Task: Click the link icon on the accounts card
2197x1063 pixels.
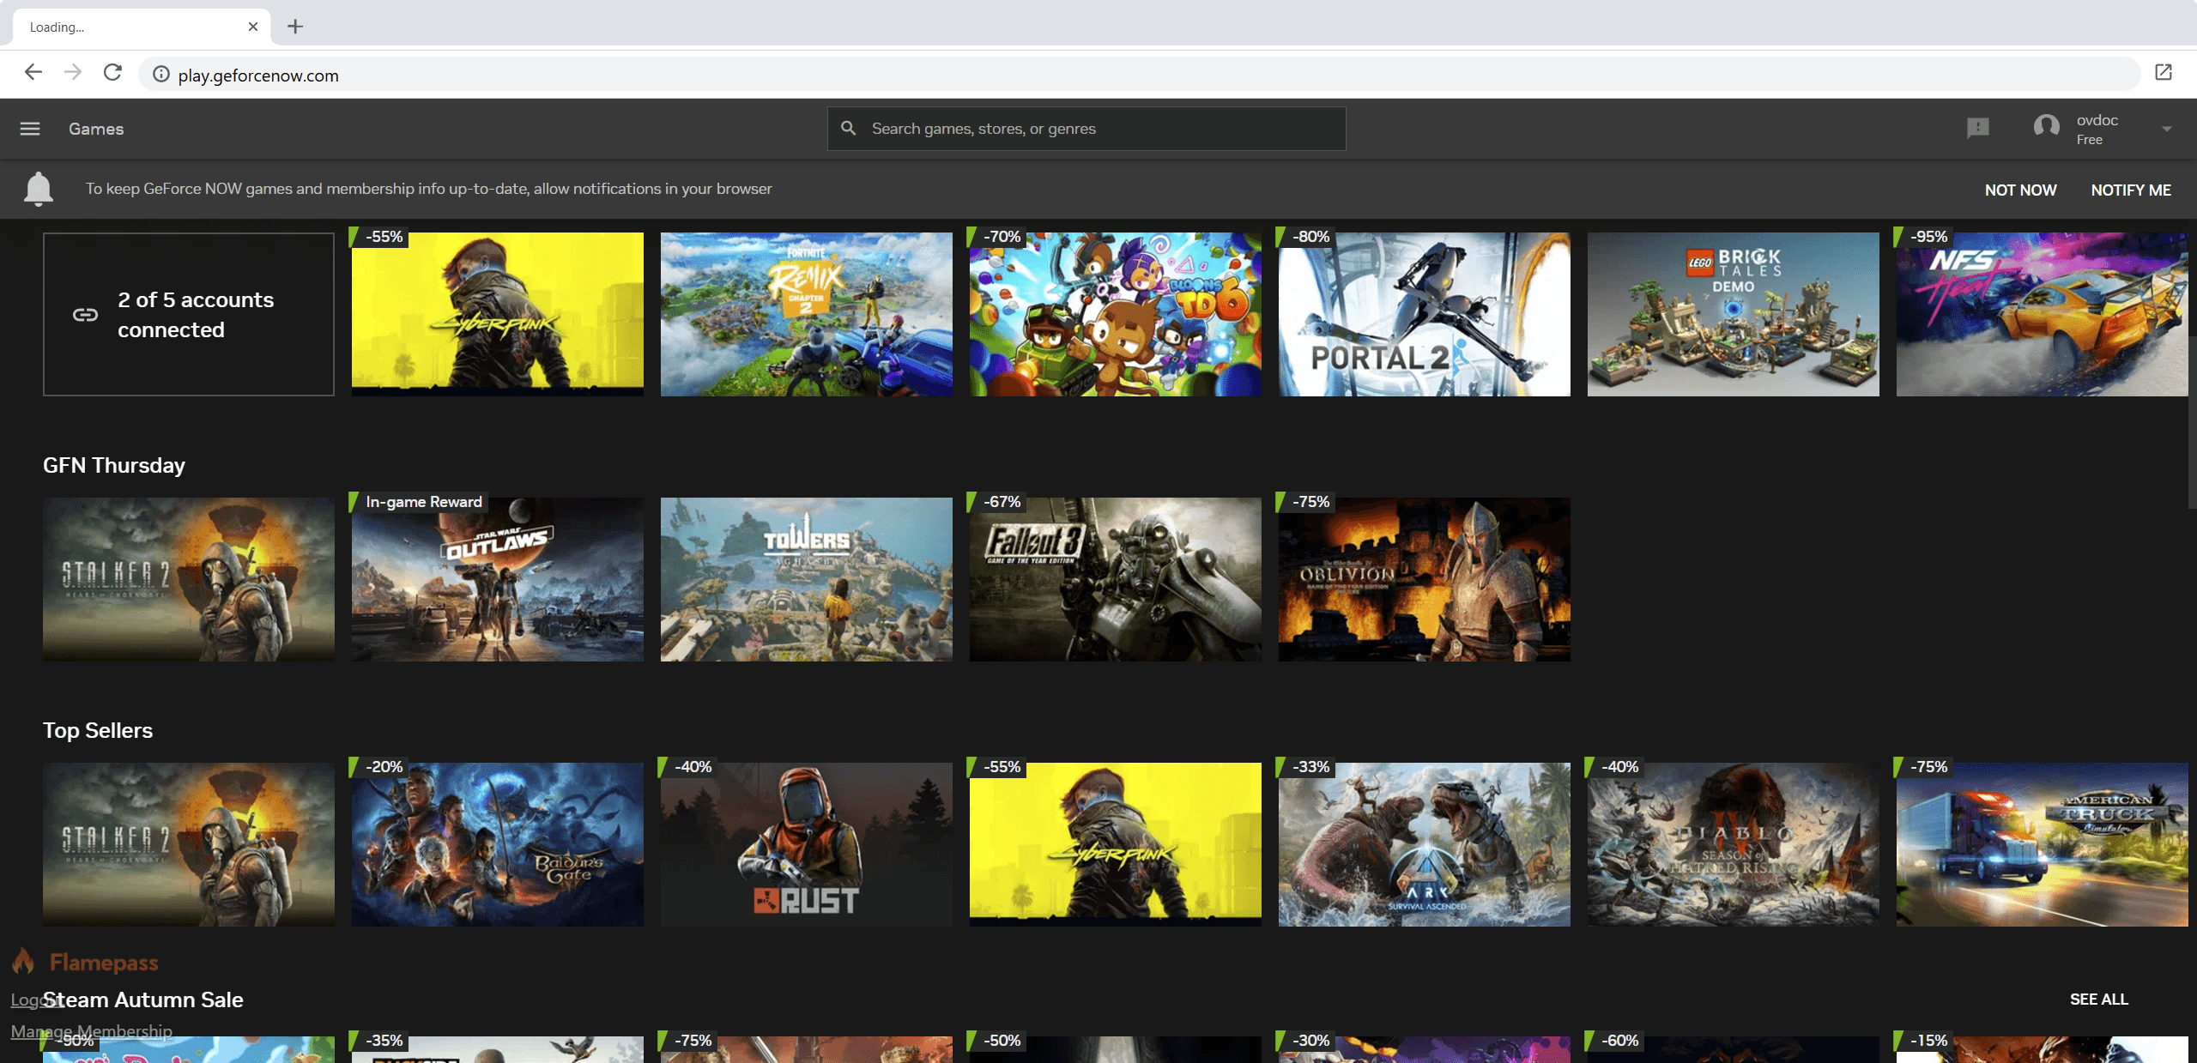Action: pyautogui.click(x=85, y=314)
